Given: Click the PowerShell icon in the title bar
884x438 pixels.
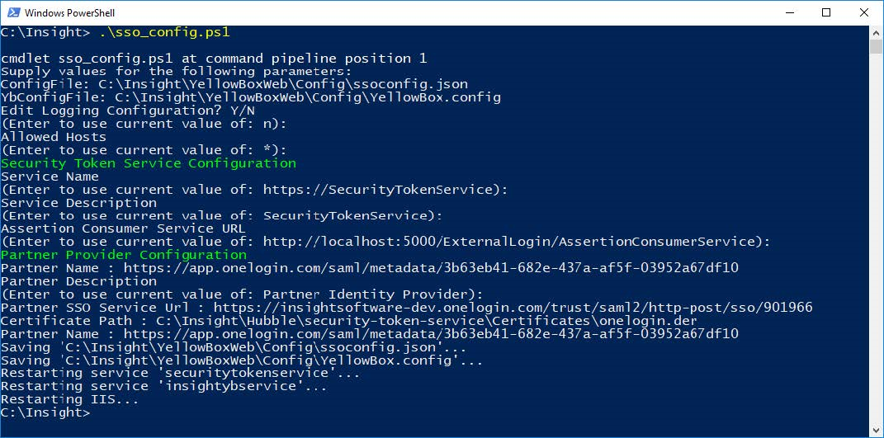Looking at the screenshot, I should tap(11, 13).
